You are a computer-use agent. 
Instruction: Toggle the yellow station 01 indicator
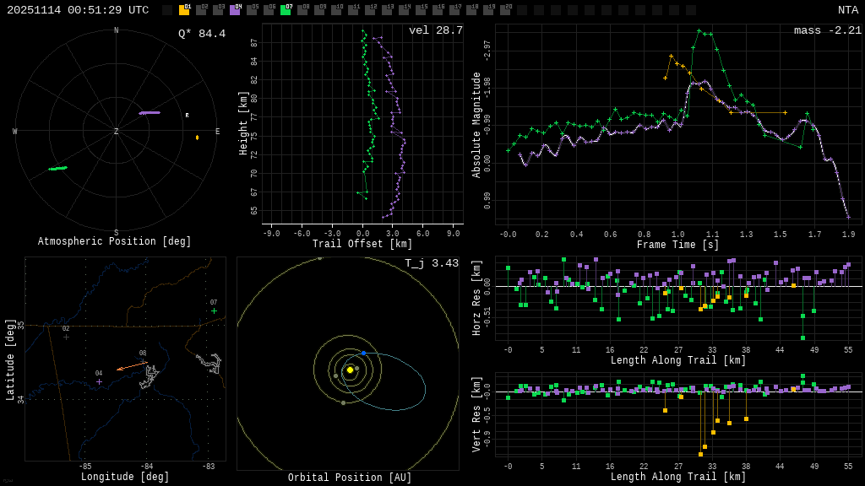pyautogui.click(x=184, y=10)
